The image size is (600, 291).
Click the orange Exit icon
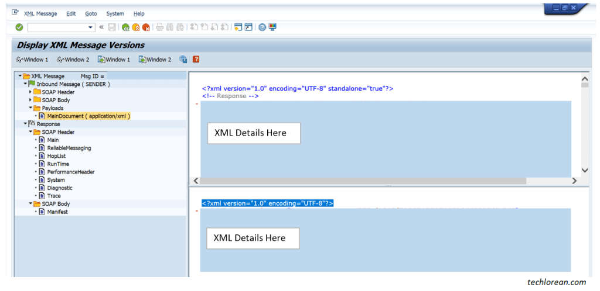136,27
